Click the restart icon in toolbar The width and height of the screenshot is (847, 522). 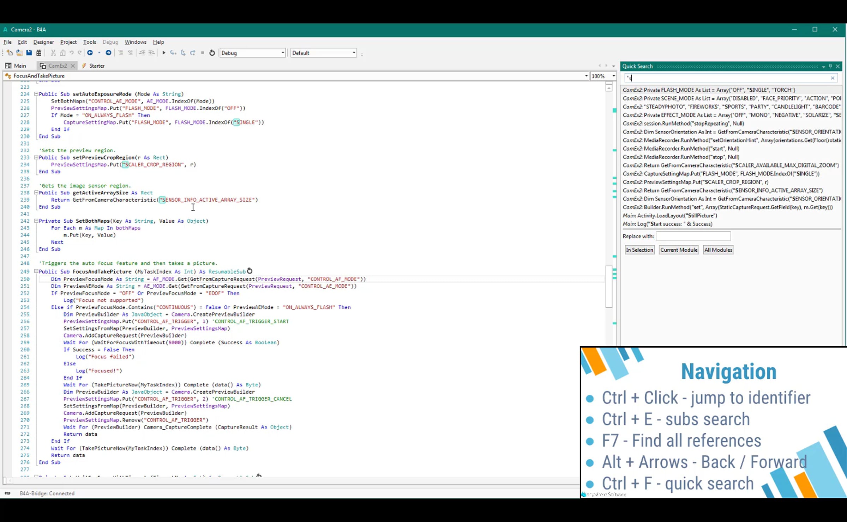(x=212, y=53)
